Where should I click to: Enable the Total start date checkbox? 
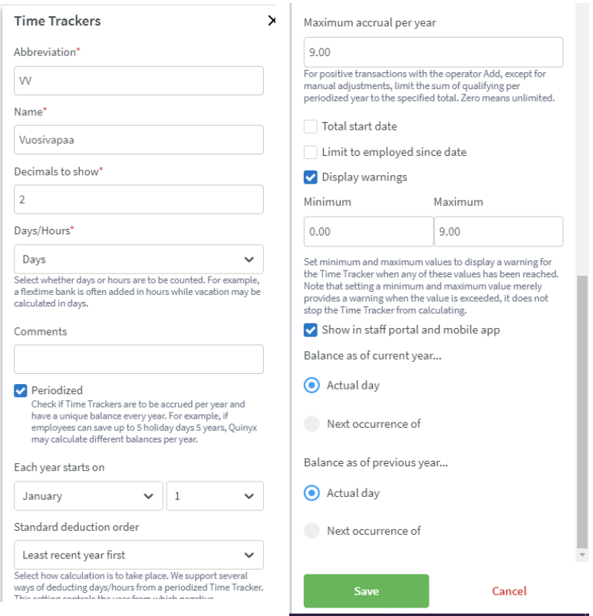tap(311, 127)
